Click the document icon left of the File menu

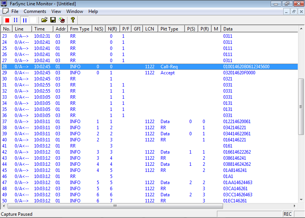coord(5,11)
